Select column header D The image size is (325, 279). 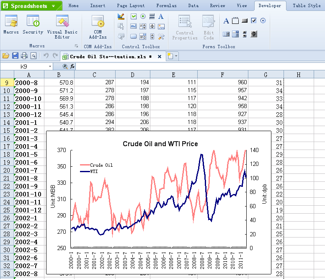(133, 75)
